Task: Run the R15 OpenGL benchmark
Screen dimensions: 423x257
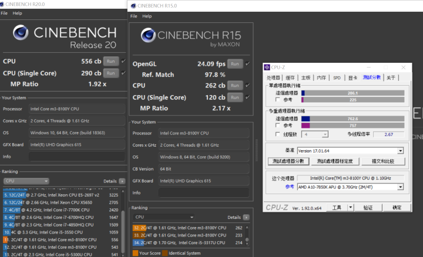Action: pyautogui.click(x=235, y=64)
